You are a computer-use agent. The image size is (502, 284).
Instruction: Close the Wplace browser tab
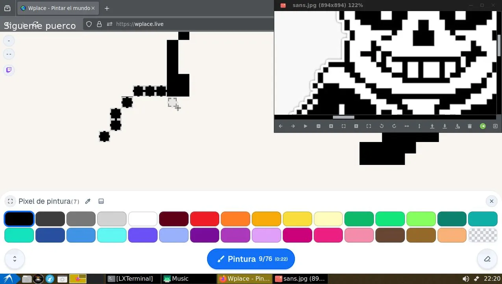point(93,8)
